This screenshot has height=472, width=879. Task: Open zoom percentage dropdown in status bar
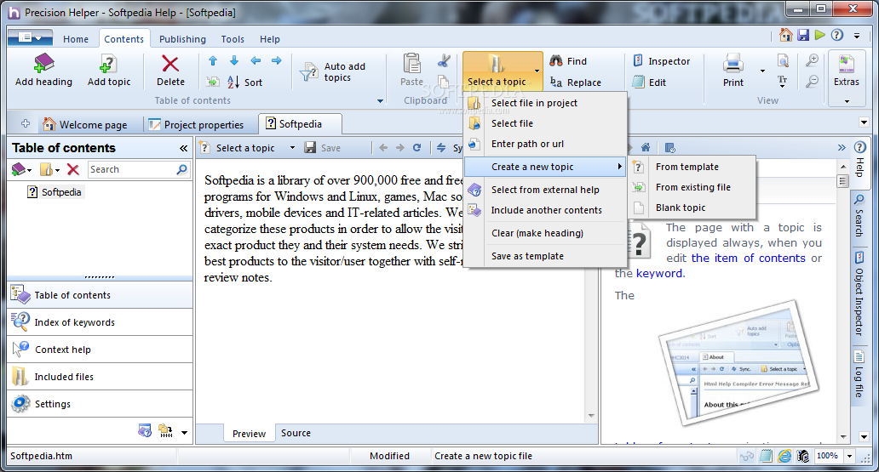tap(849, 457)
